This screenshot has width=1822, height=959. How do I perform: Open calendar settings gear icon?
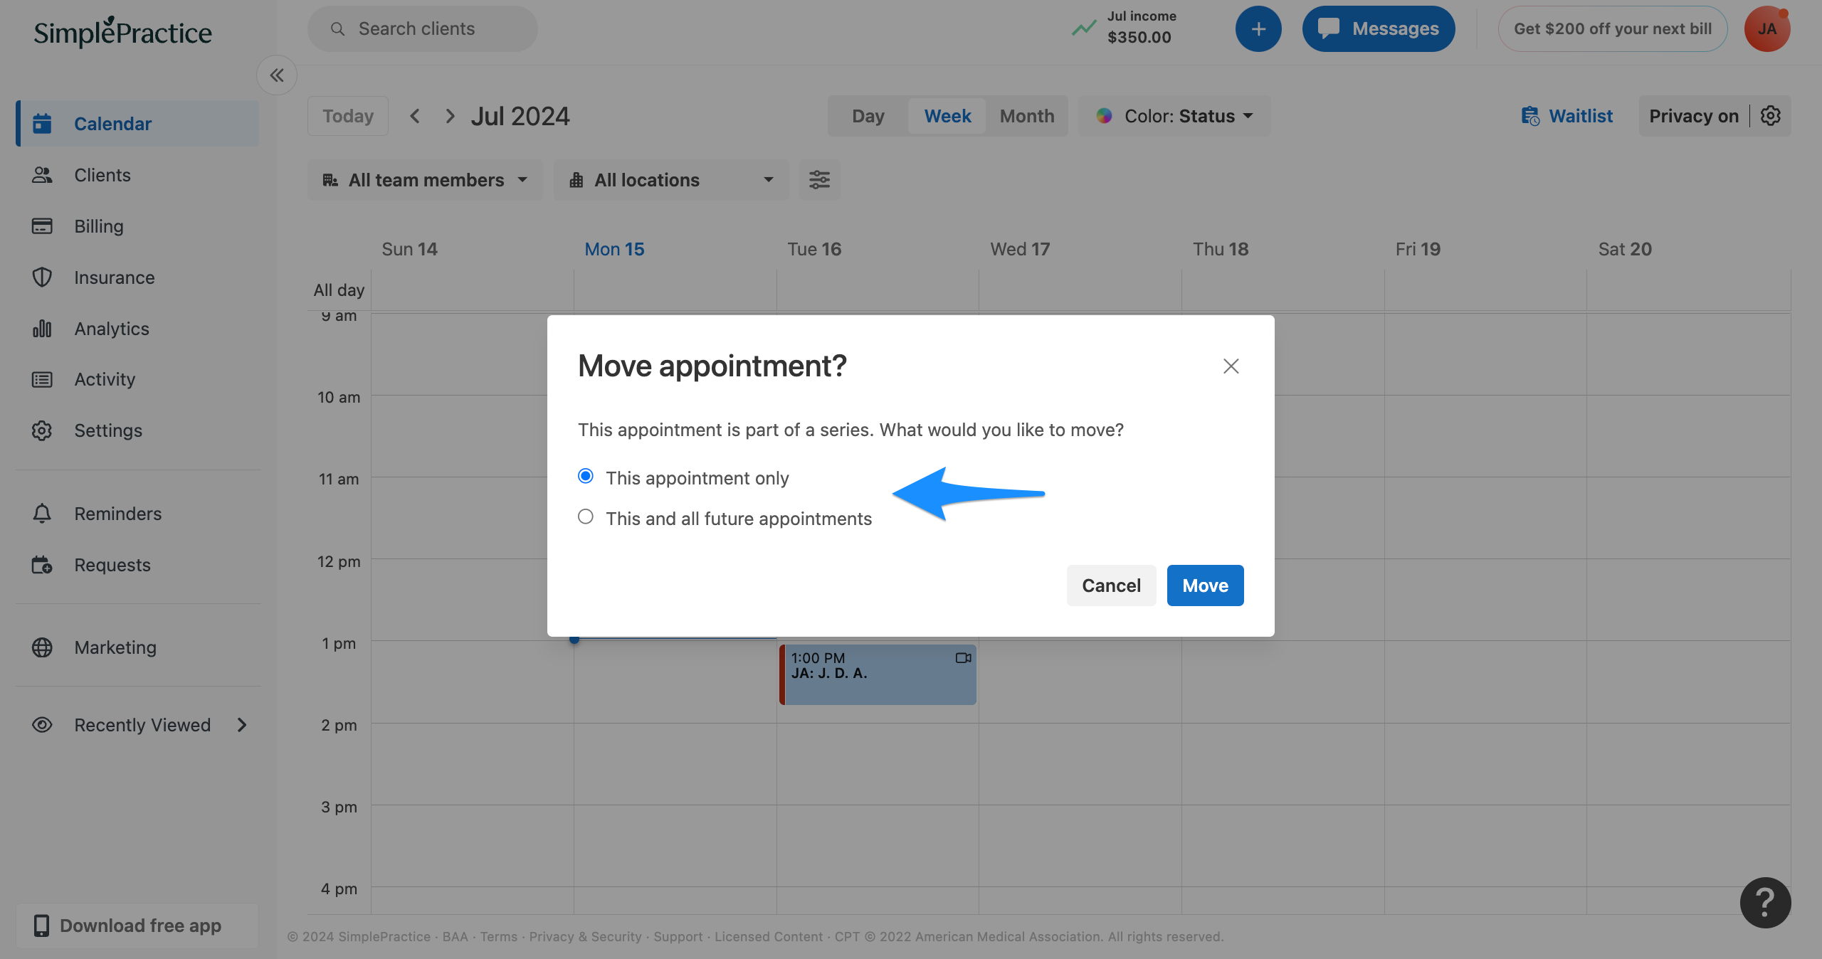(x=1771, y=116)
